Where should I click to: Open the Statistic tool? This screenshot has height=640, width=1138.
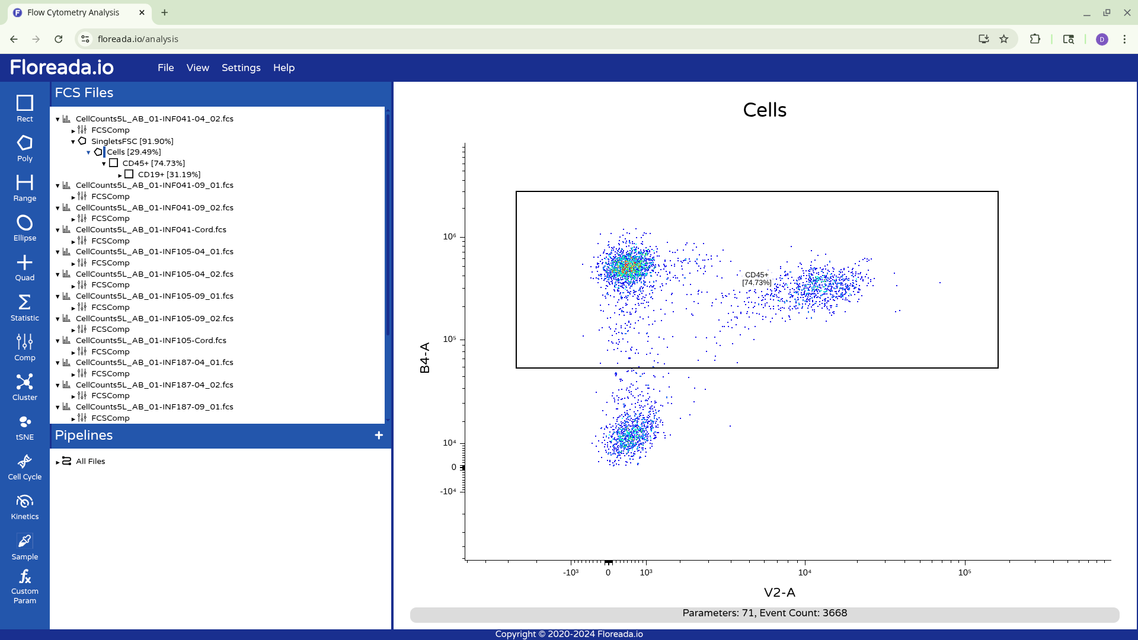point(24,308)
